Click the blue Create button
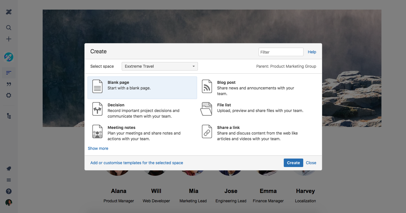The width and height of the screenshot is (406, 213). (293, 163)
